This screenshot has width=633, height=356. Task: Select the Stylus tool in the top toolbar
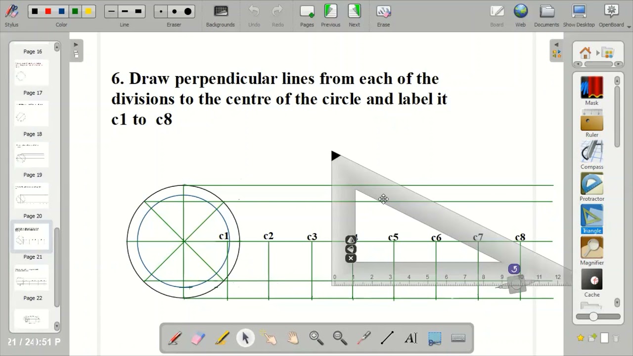[11, 14]
